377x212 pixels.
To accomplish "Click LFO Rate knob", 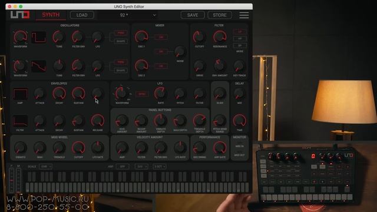I will [160, 94].
